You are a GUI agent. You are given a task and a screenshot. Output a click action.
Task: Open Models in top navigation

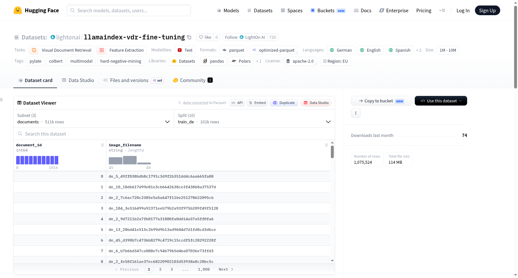point(228,10)
